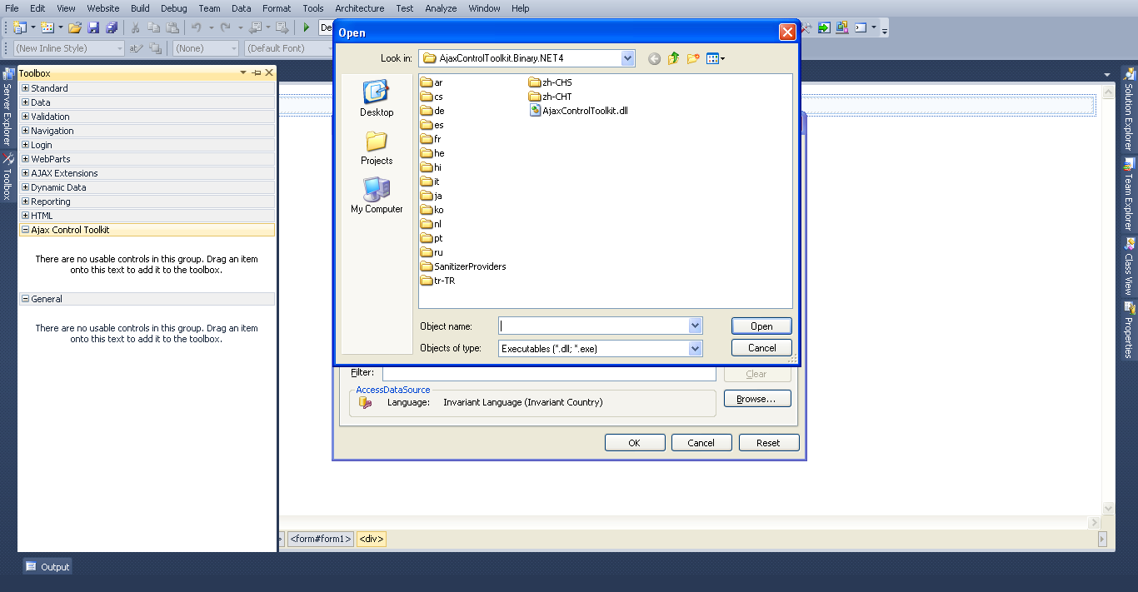Click the Cut icon on the toolbar
The height and width of the screenshot is (592, 1138).
pos(134,27)
